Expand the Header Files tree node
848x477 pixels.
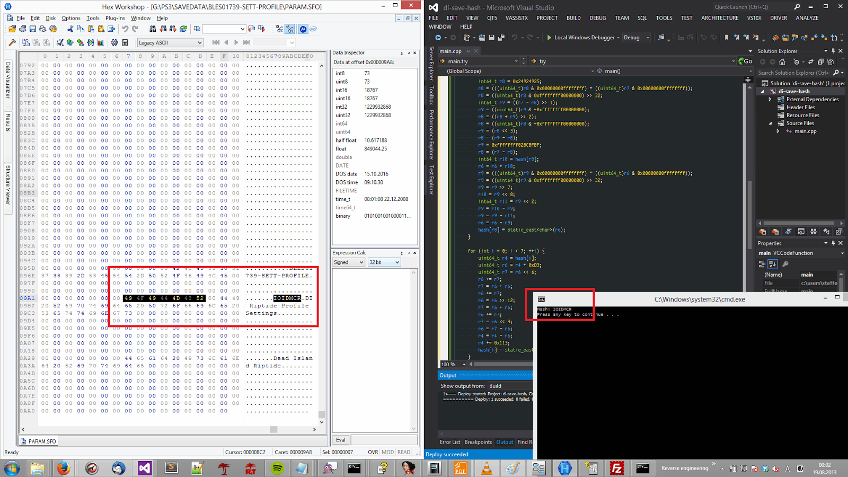(x=800, y=107)
